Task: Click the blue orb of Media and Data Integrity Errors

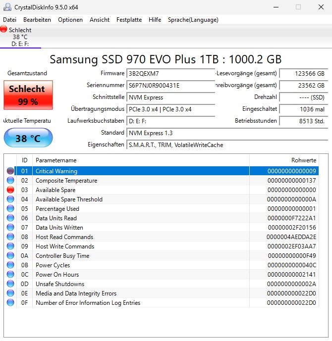Action: coord(10,293)
